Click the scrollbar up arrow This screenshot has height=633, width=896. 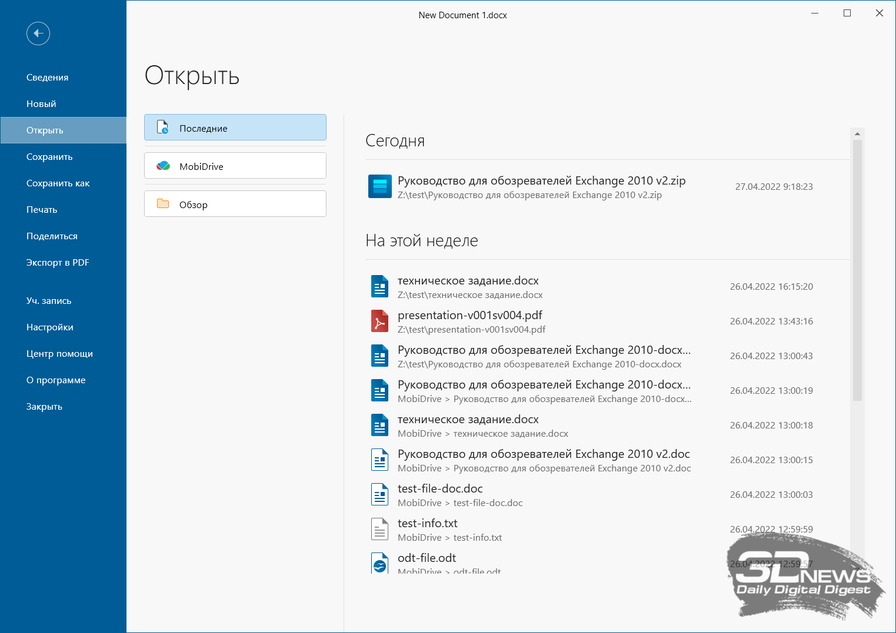pos(857,134)
